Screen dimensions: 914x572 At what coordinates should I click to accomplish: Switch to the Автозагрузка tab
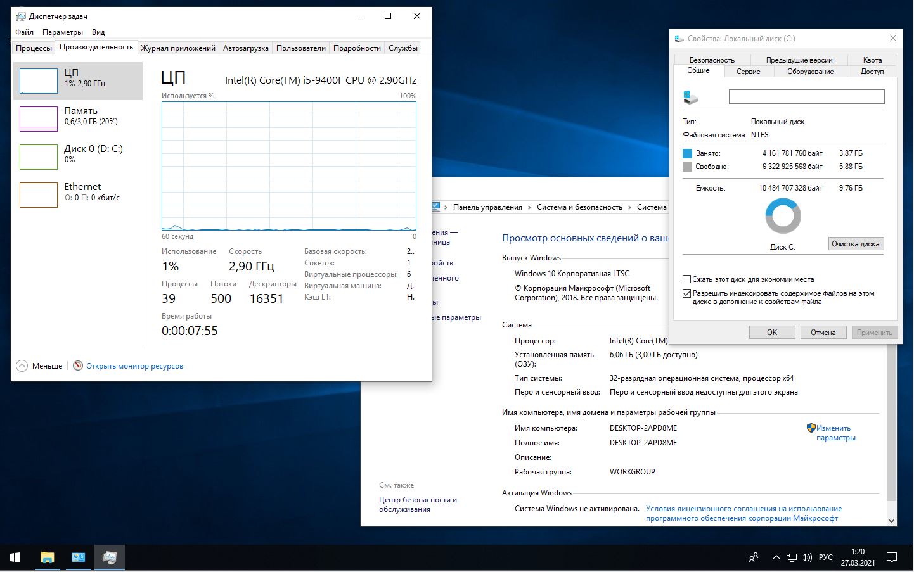click(x=246, y=48)
